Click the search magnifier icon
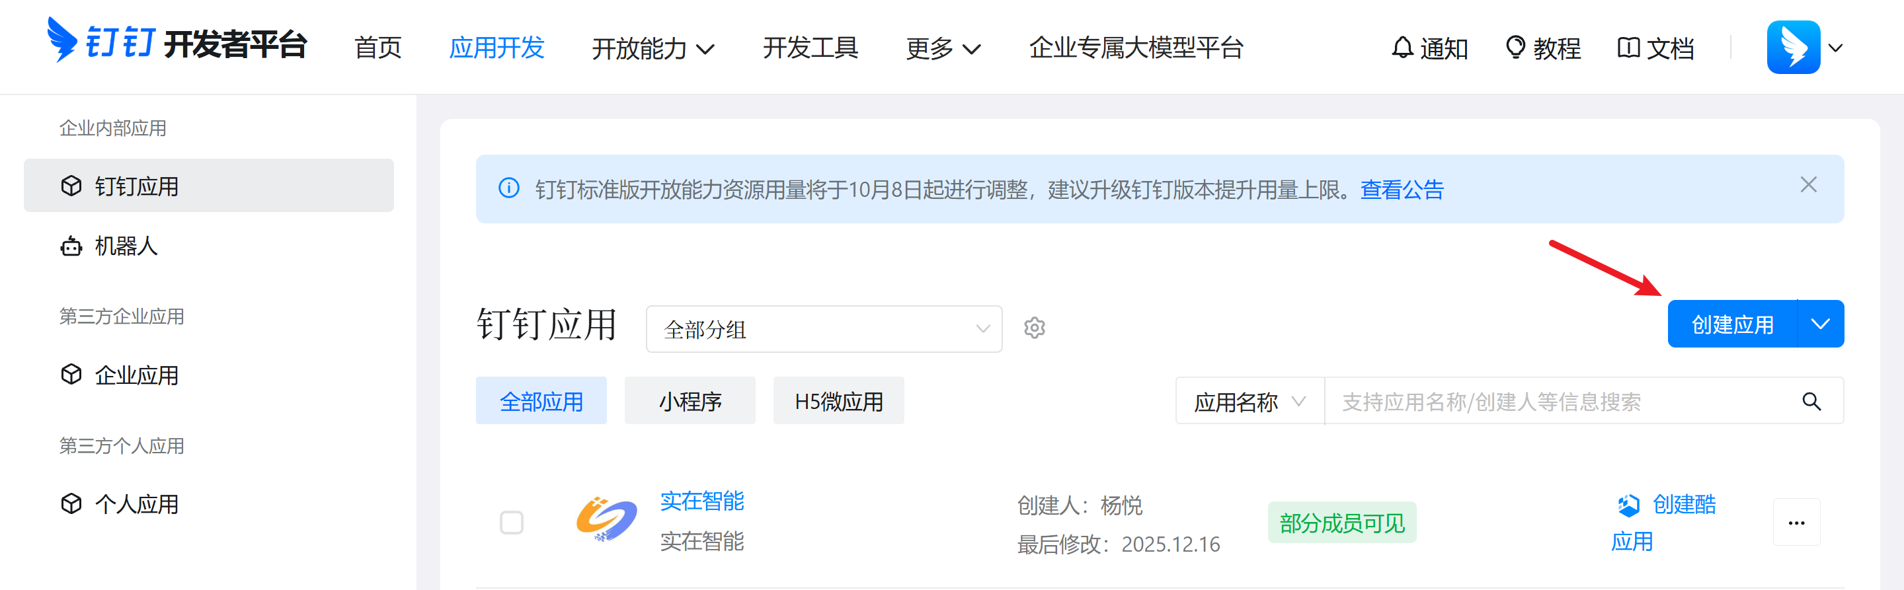 click(1811, 402)
